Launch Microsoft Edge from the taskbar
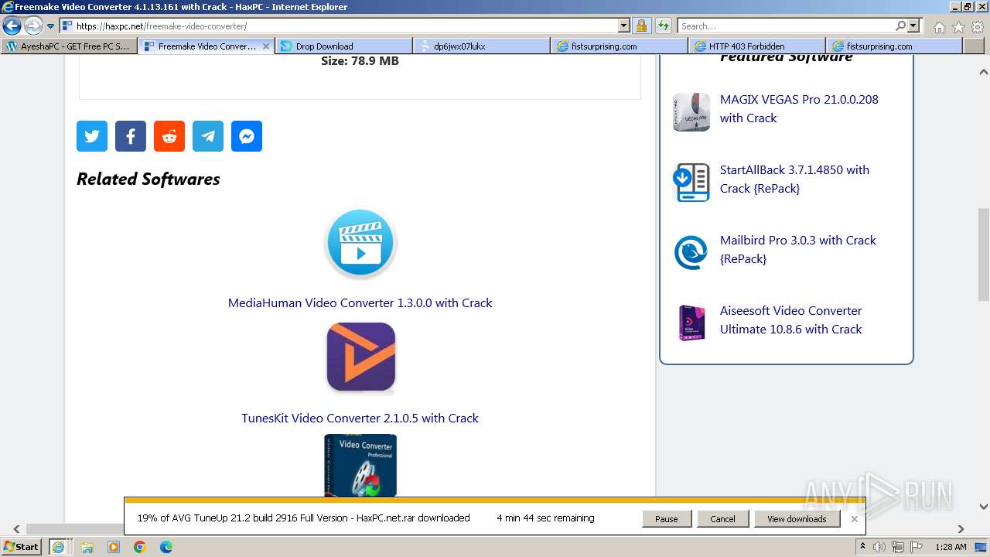This screenshot has width=990, height=557. click(166, 547)
